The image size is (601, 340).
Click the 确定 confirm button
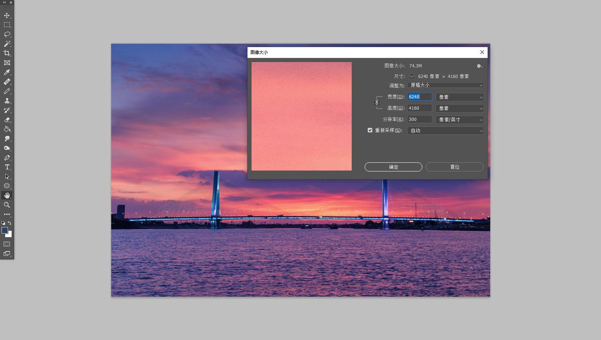point(393,167)
